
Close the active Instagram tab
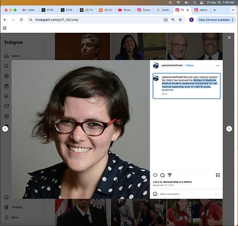188,10
